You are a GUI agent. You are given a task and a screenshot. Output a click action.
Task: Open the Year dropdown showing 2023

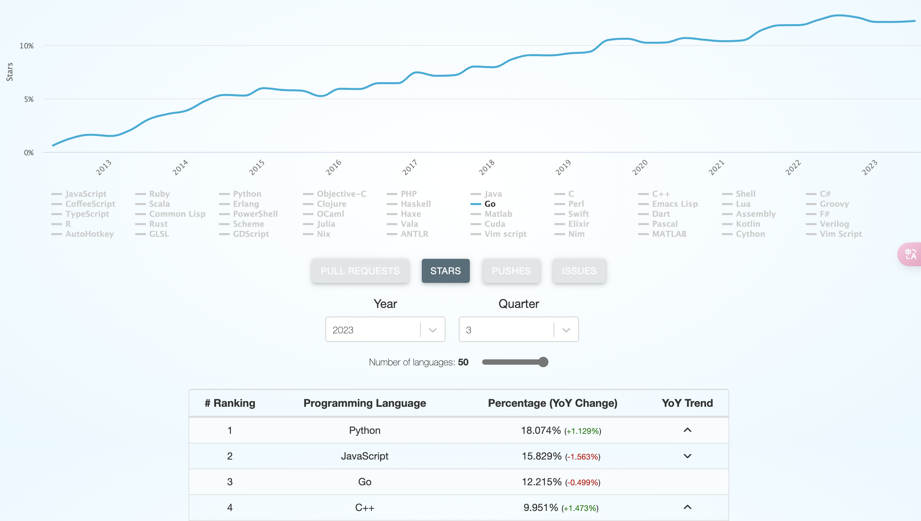(x=385, y=330)
